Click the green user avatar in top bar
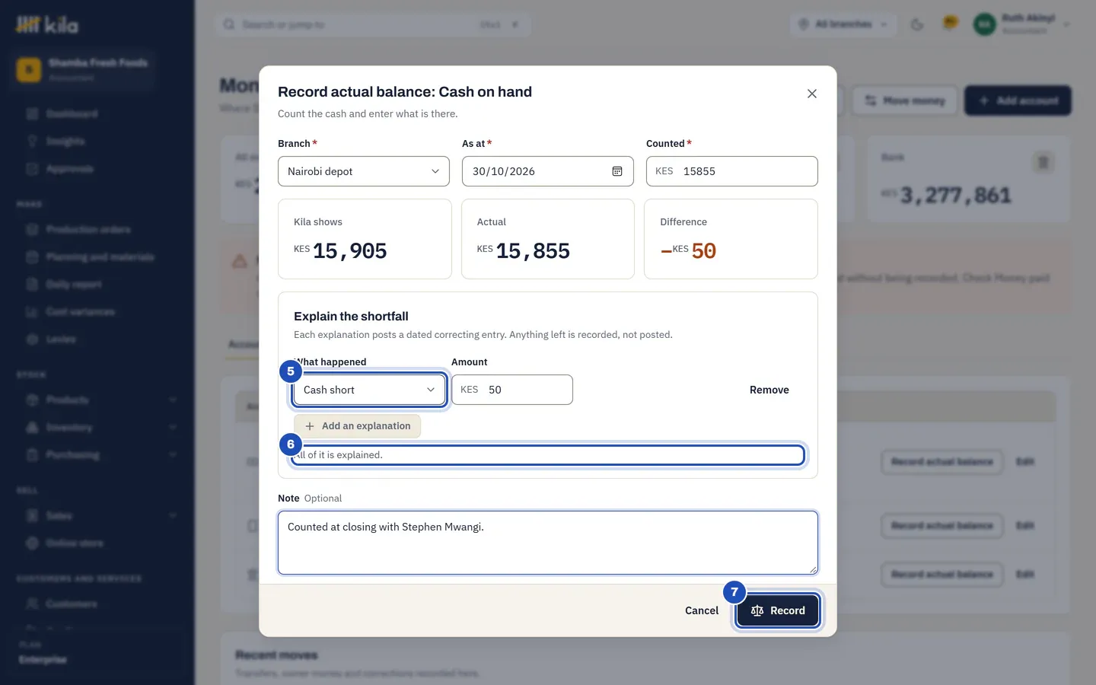This screenshot has width=1096, height=685. pos(984,24)
